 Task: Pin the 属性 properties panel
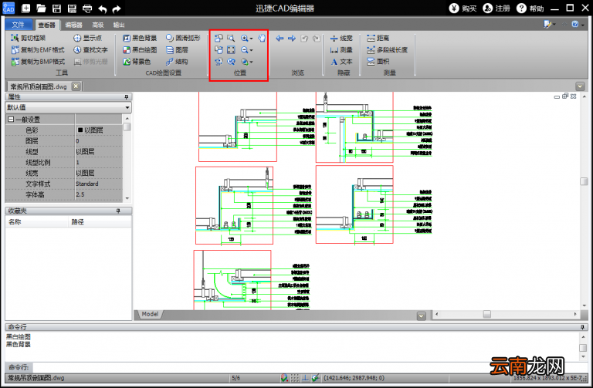pyautogui.click(x=127, y=97)
